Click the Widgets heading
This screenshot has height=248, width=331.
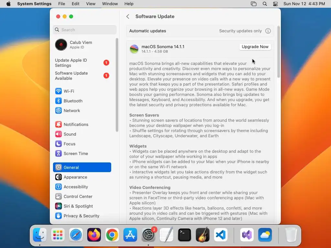tap(138, 146)
